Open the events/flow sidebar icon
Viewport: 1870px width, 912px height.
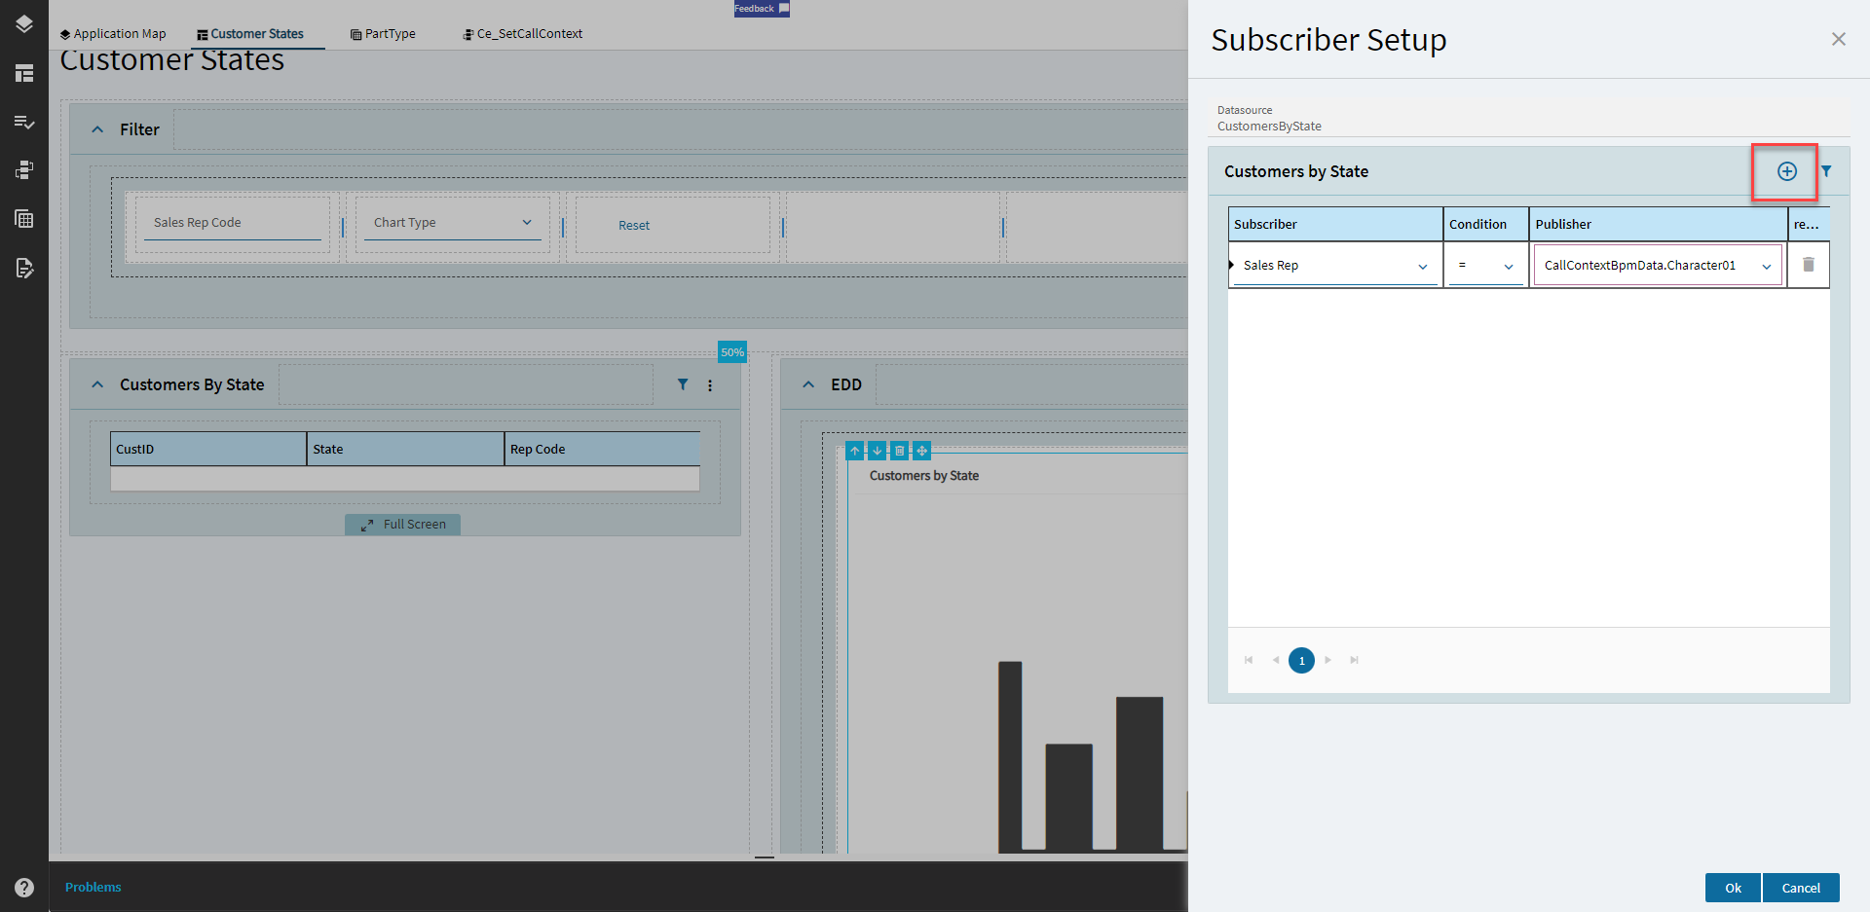click(24, 170)
